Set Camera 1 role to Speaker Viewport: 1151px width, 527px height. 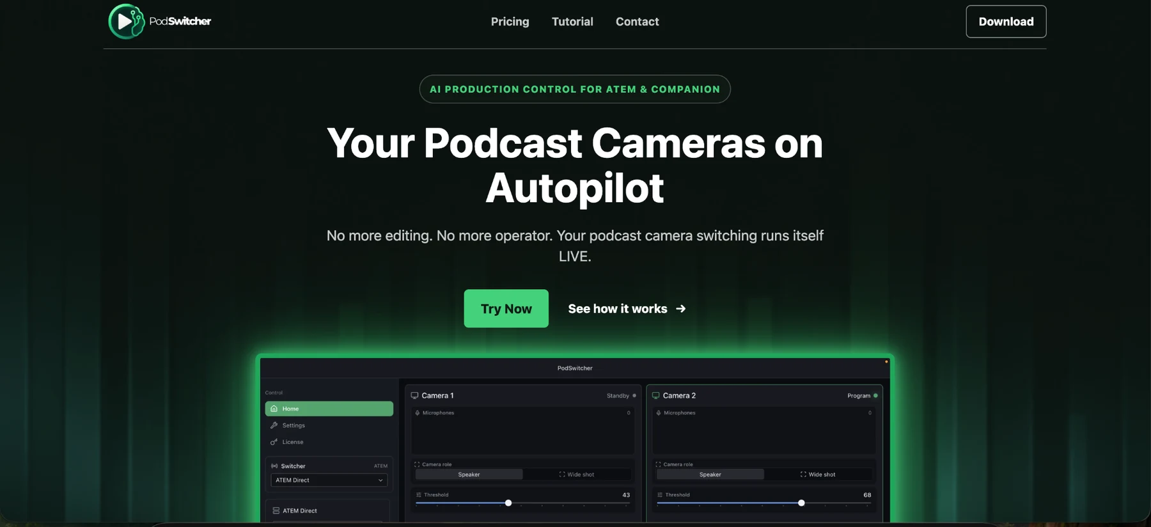[x=469, y=475]
